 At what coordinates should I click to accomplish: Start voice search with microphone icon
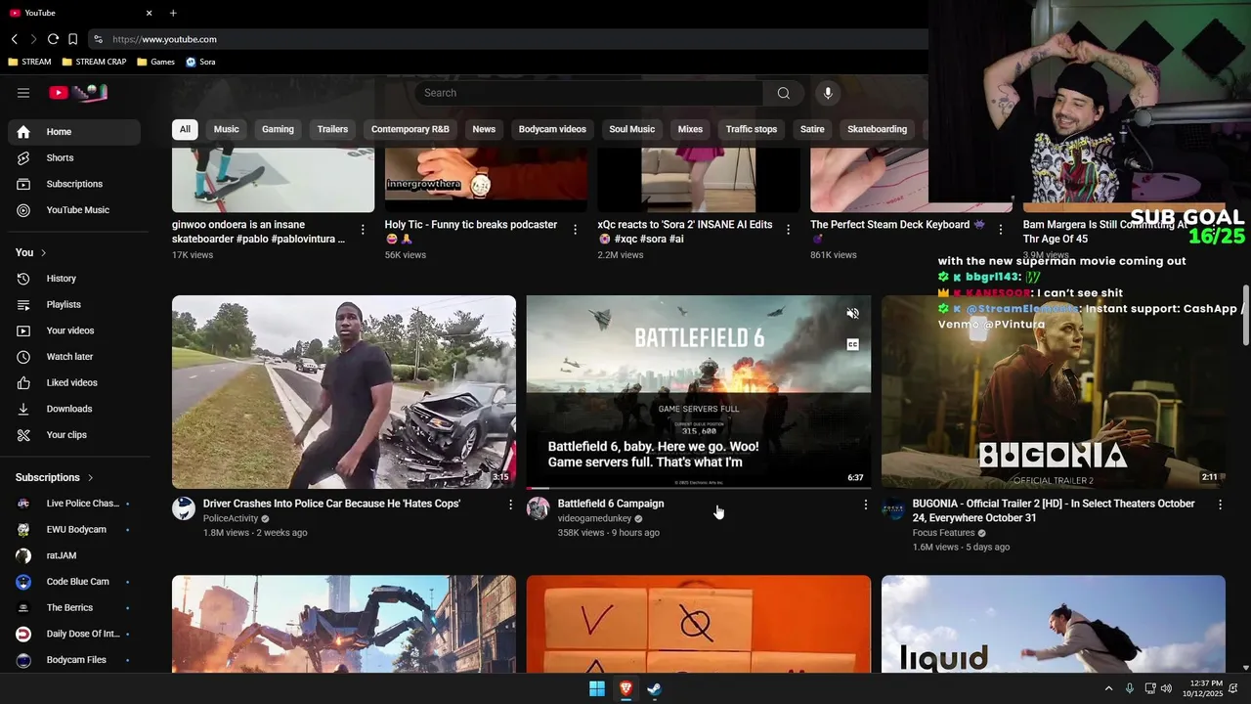(x=828, y=93)
